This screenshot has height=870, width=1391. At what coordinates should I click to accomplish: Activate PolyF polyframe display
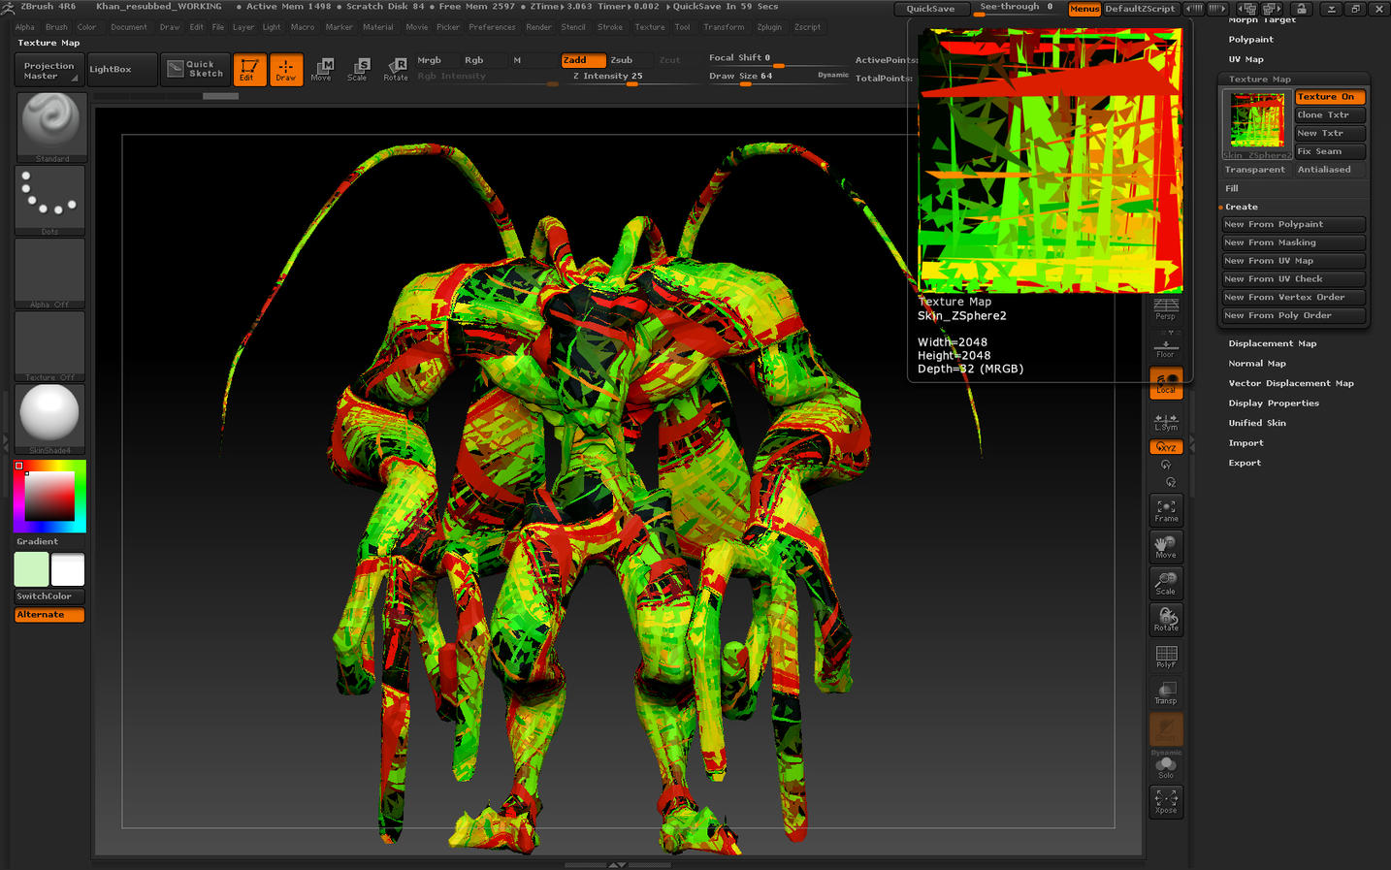coord(1165,656)
